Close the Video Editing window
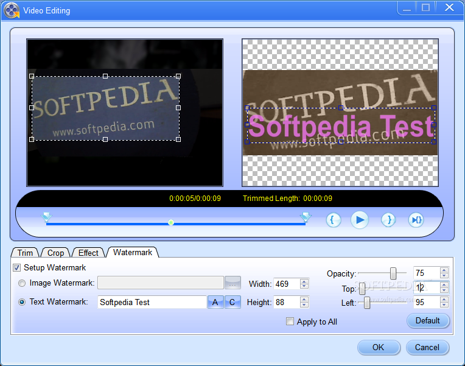465x366 pixels. pos(450,8)
